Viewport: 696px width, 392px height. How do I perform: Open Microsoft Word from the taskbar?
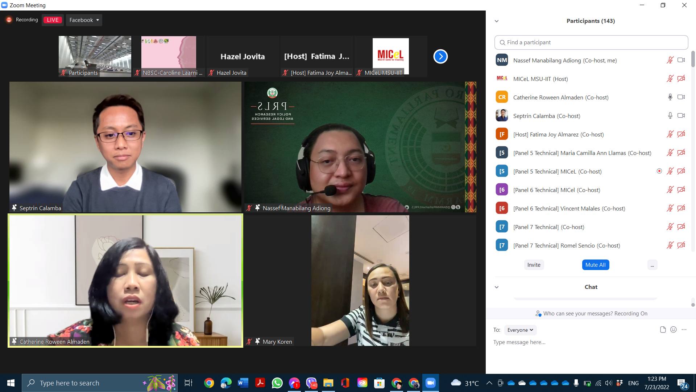click(x=243, y=383)
